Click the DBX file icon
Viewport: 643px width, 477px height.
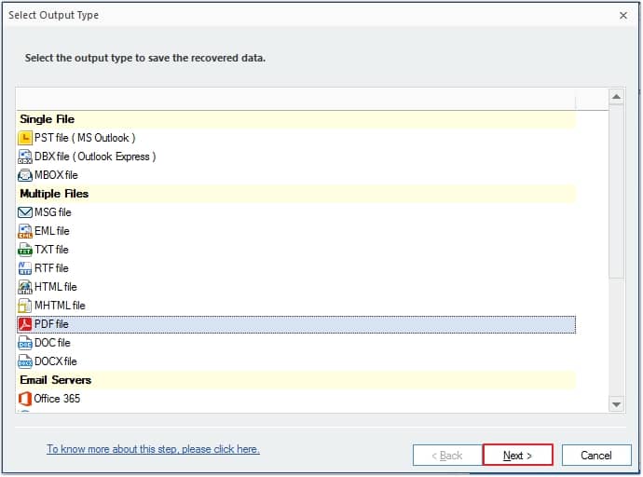point(25,157)
